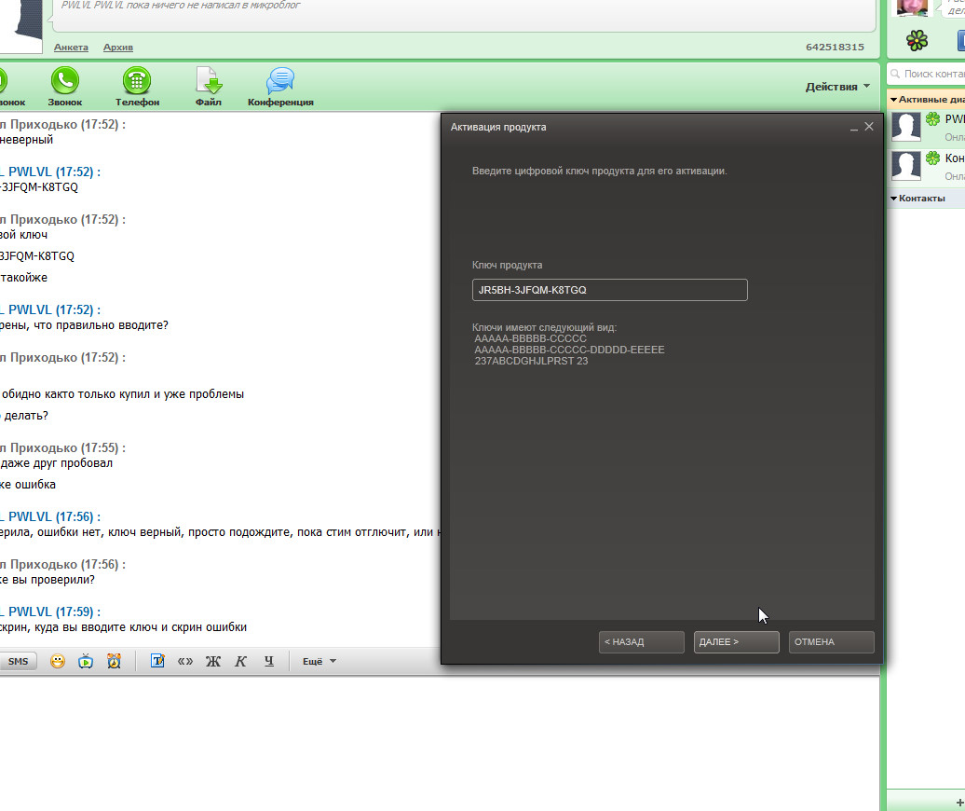The image size is (965, 811).
Task: Click the example key 'AAAAA-BBBBB-CCCCC-DDDDD-EEEEE'
Action: pyautogui.click(x=569, y=350)
